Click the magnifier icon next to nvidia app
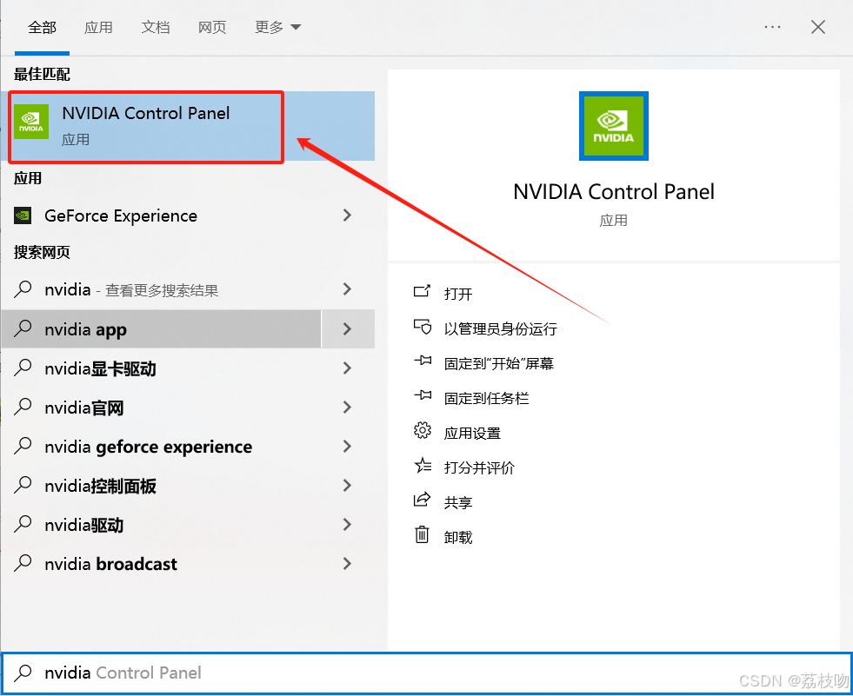 pos(23,328)
